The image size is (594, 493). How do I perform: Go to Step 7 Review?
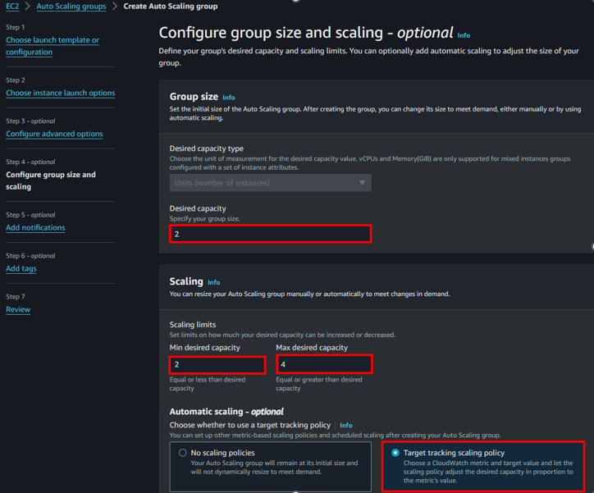(x=18, y=309)
